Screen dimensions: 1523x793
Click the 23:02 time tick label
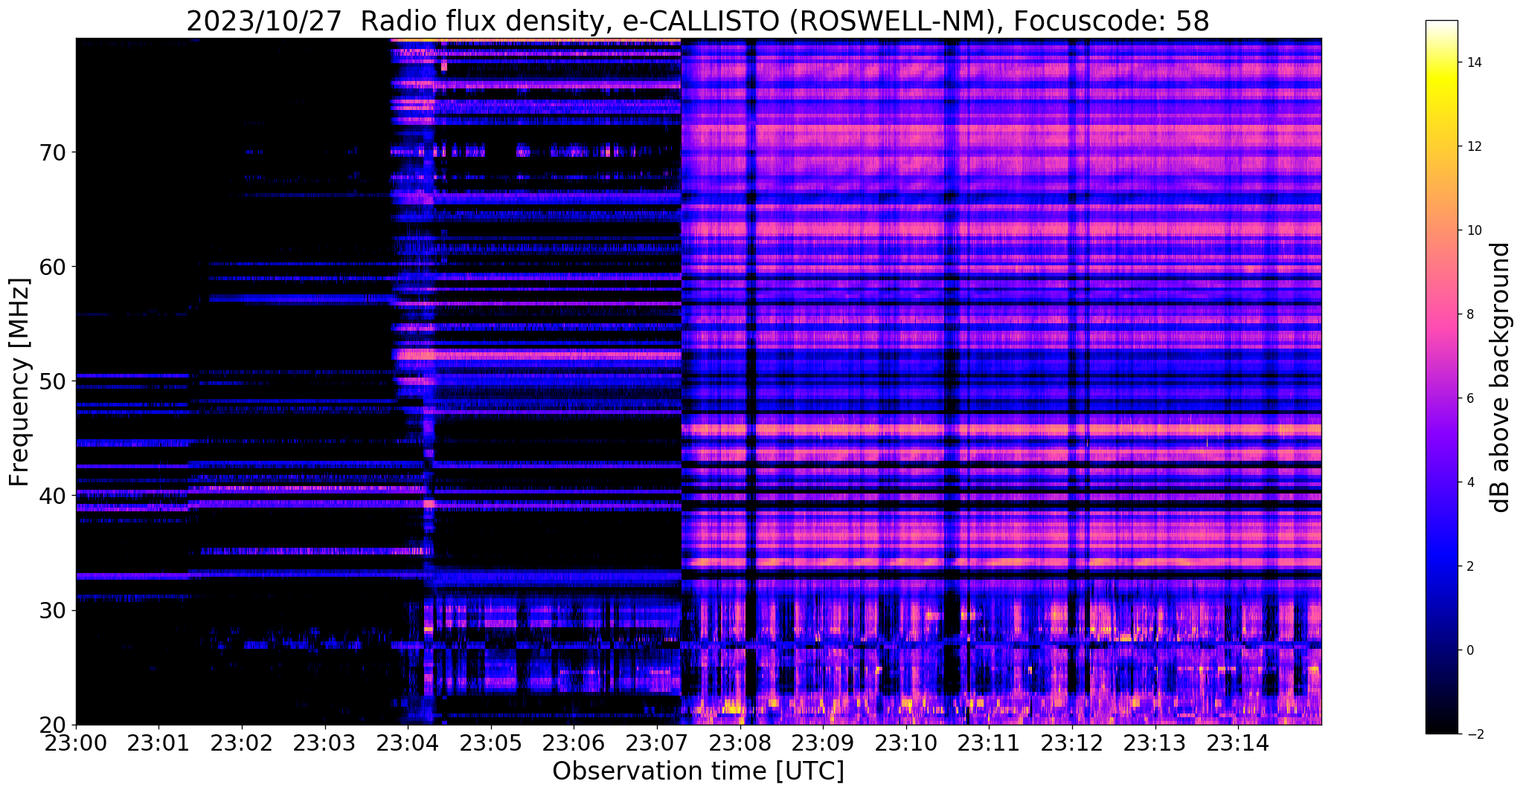tap(242, 742)
